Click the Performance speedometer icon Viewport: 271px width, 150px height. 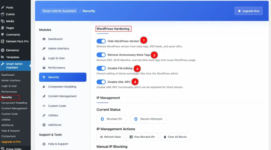click(44, 68)
